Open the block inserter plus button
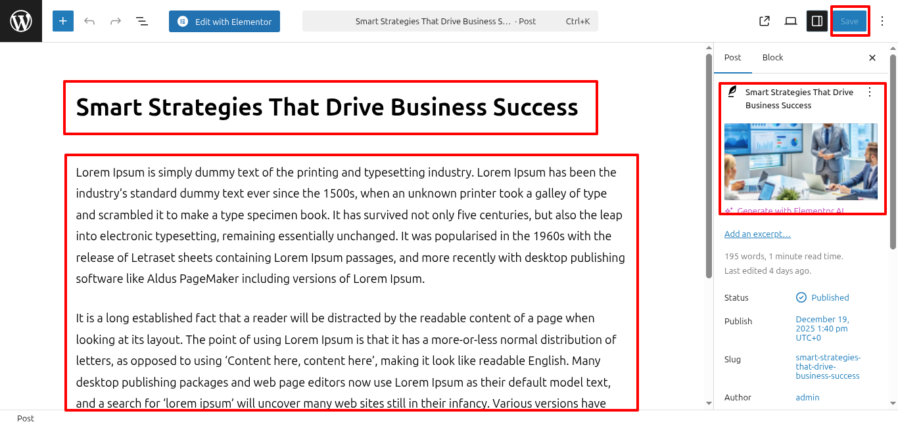 coord(63,21)
